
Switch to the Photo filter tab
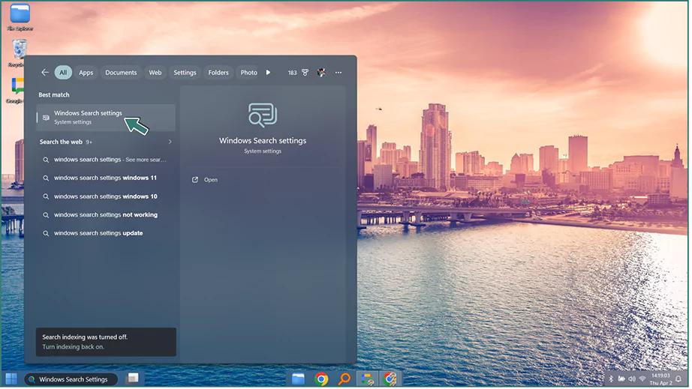click(249, 73)
